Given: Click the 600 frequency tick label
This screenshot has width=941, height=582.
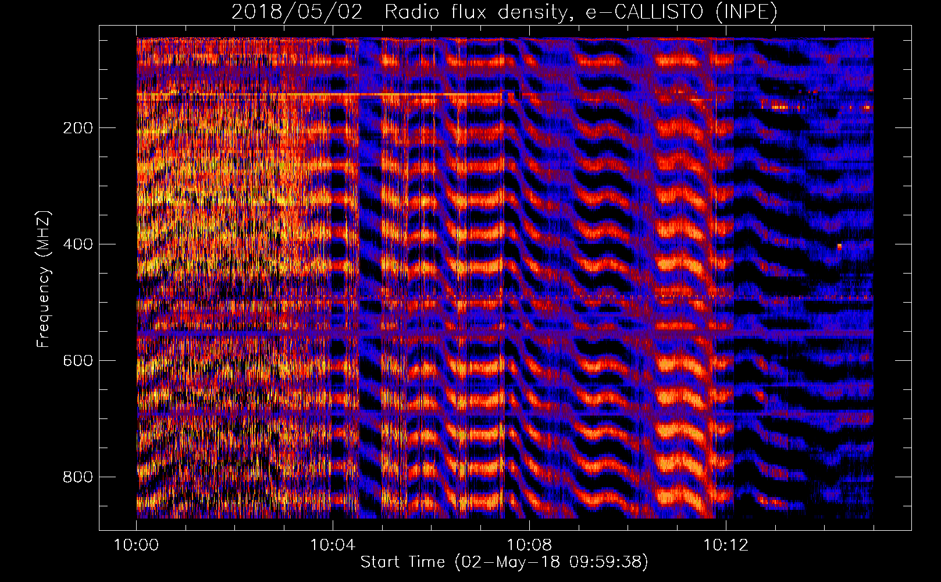Looking at the screenshot, I should click(78, 361).
